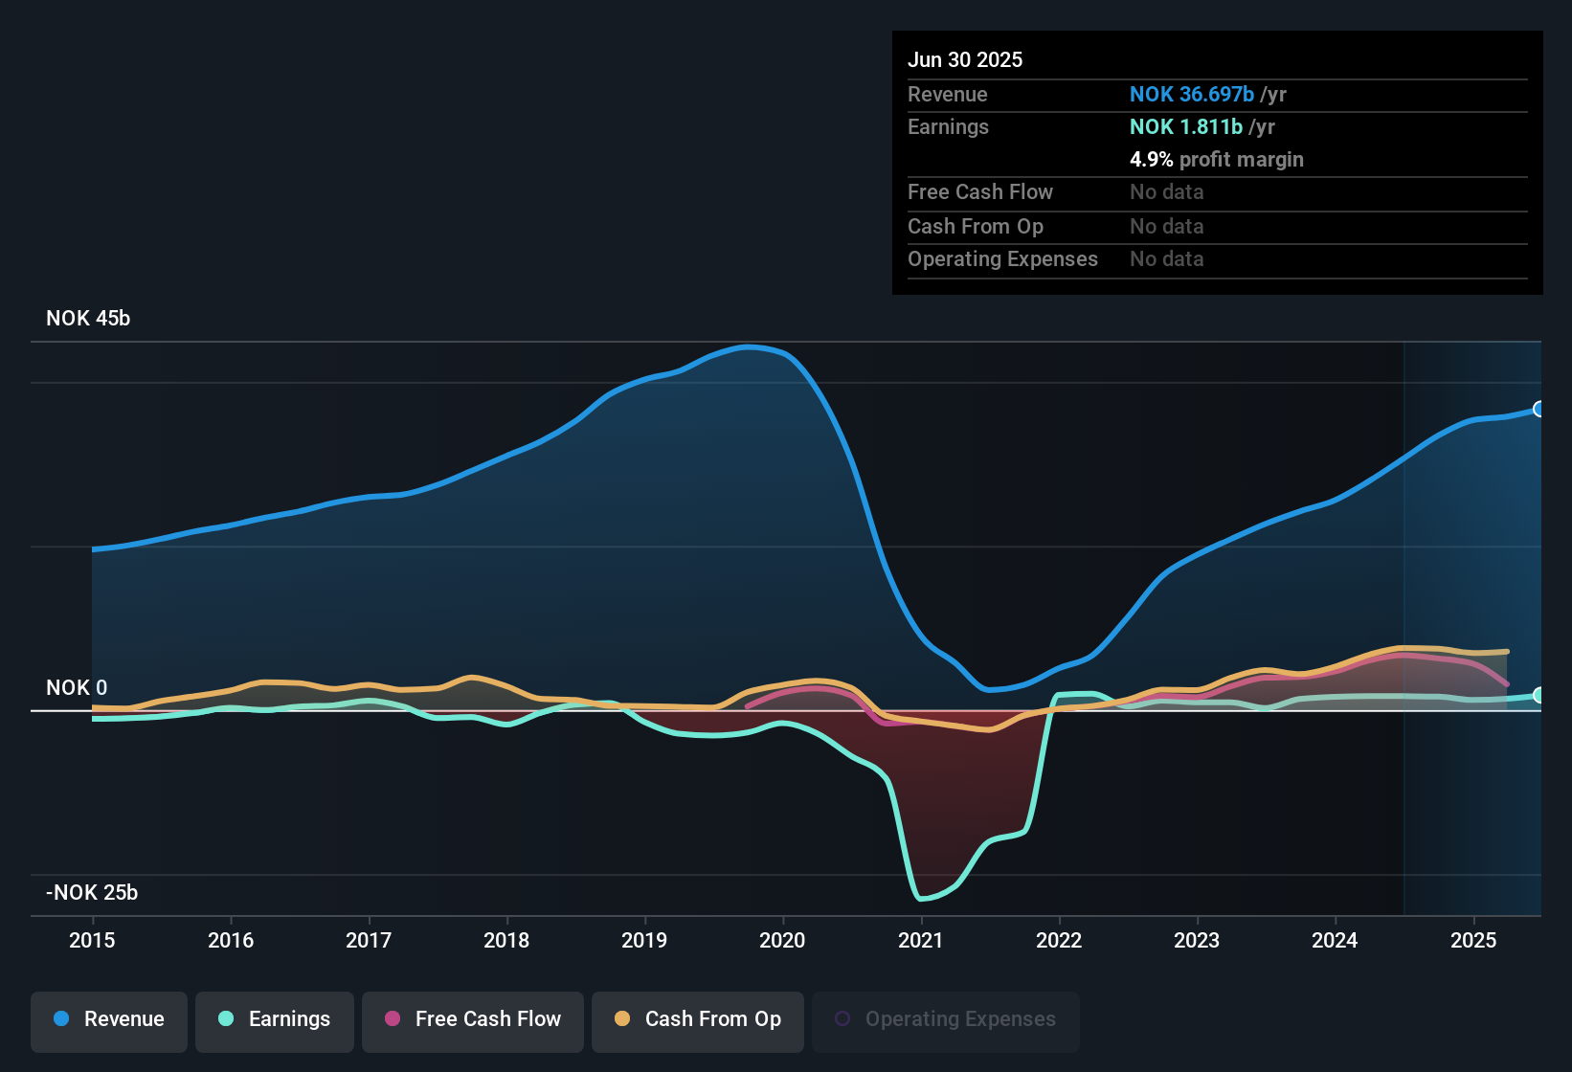The height and width of the screenshot is (1072, 1572).
Task: Click the teal Earnings endpoint marker on chart
Action: (x=1538, y=696)
